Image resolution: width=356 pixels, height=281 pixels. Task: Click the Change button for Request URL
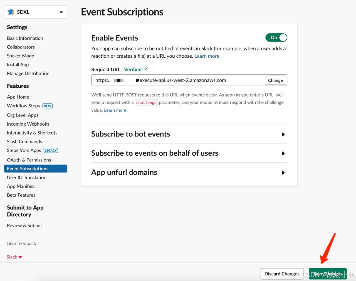coord(275,80)
